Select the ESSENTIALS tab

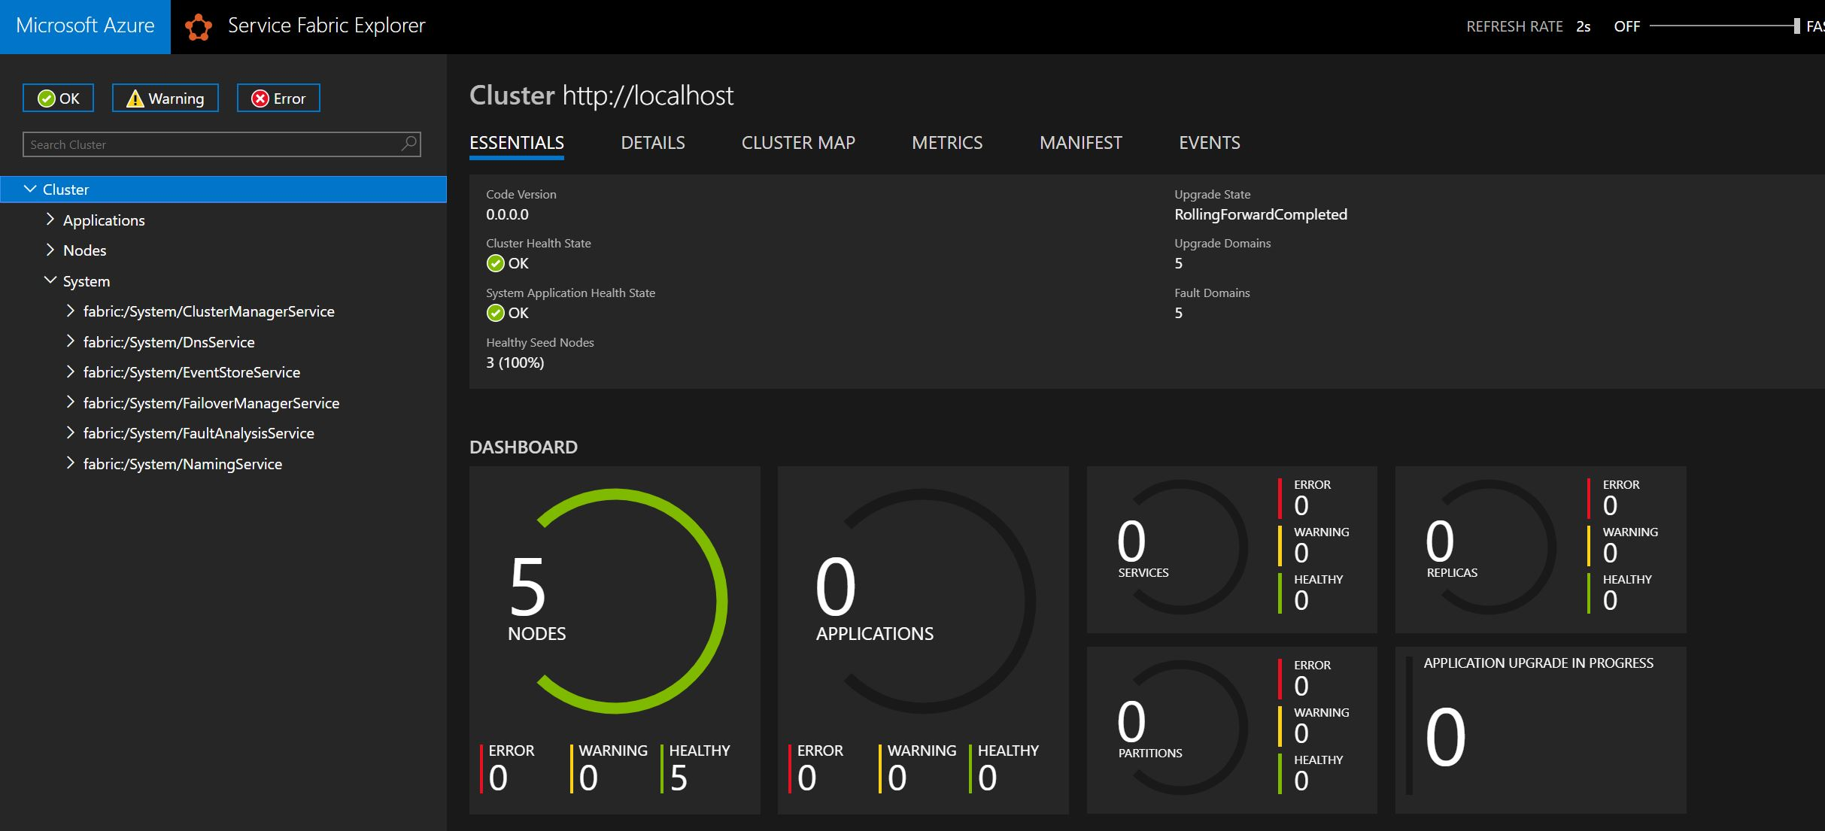(x=517, y=143)
